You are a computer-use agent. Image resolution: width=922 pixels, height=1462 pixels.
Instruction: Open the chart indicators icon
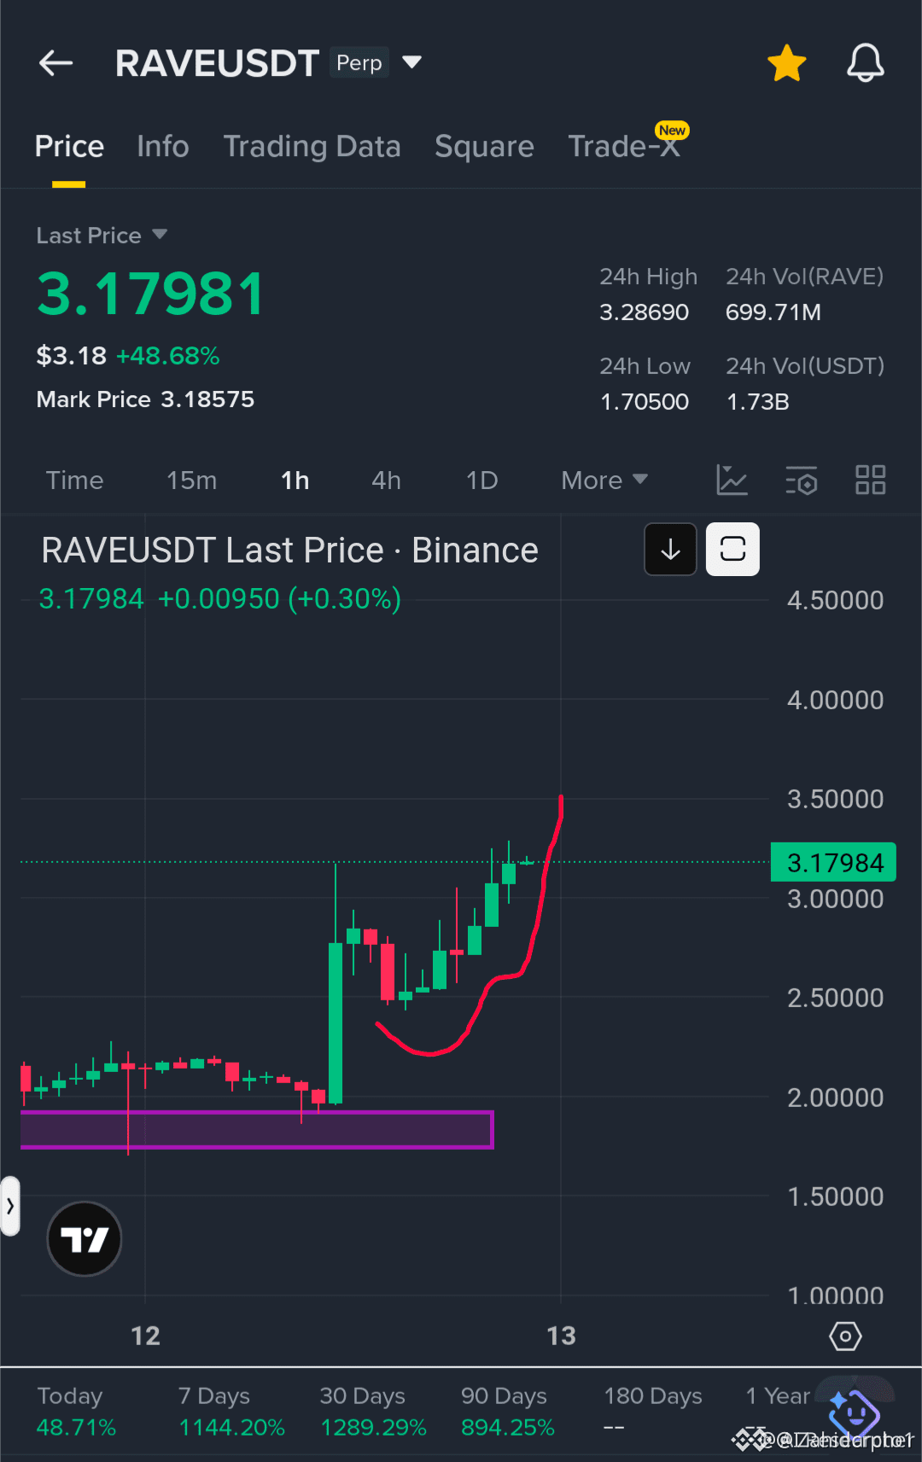tap(732, 481)
